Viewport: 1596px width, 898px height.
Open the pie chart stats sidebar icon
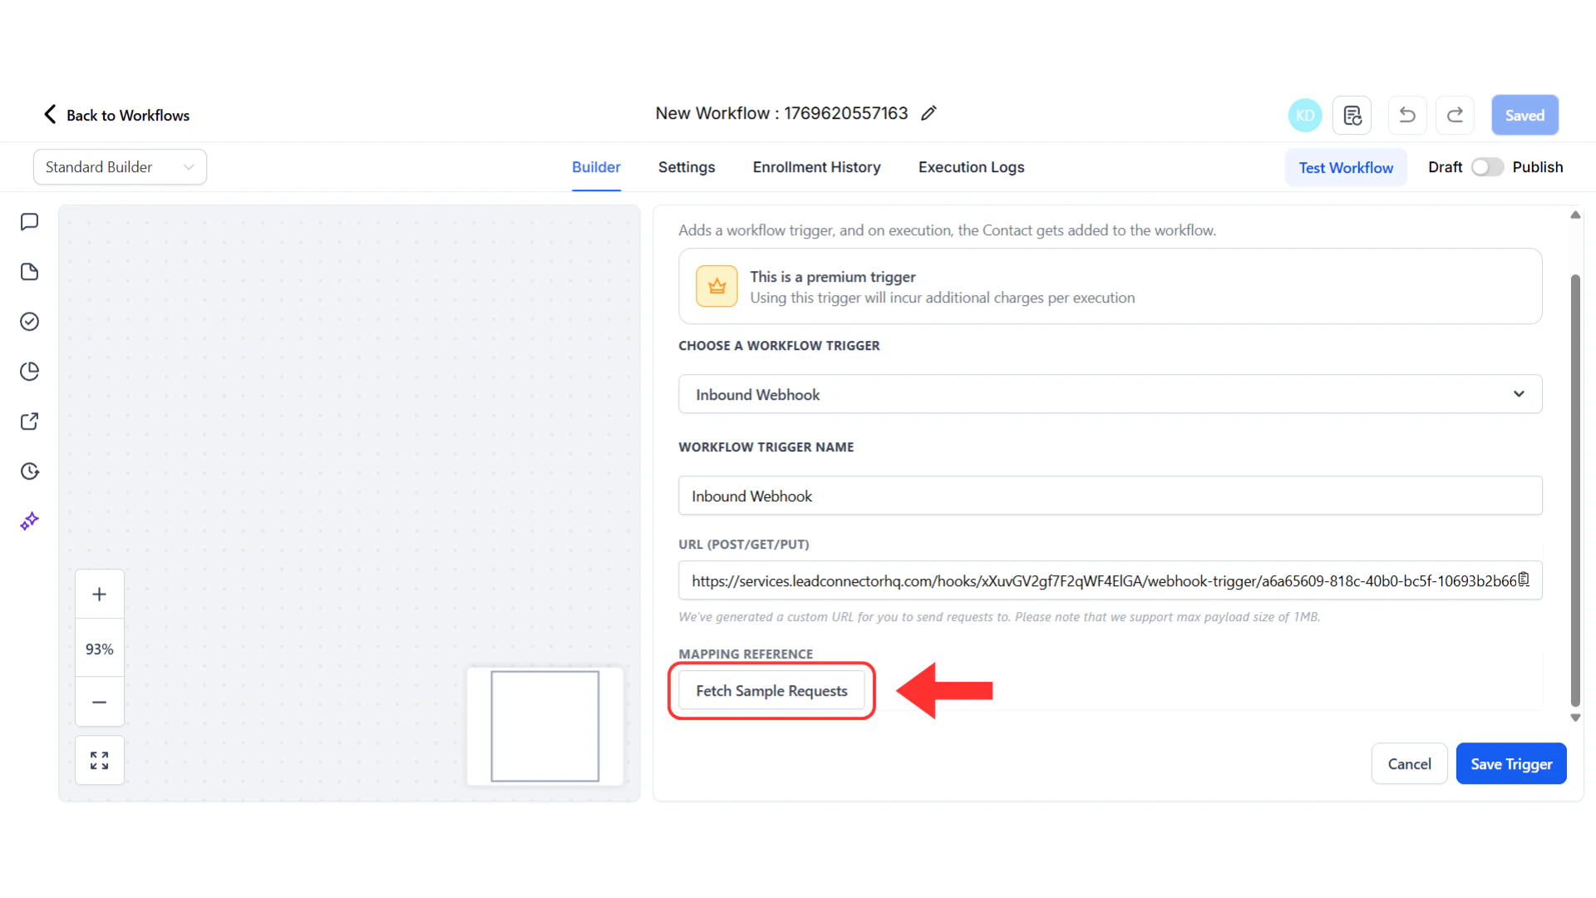[30, 371]
